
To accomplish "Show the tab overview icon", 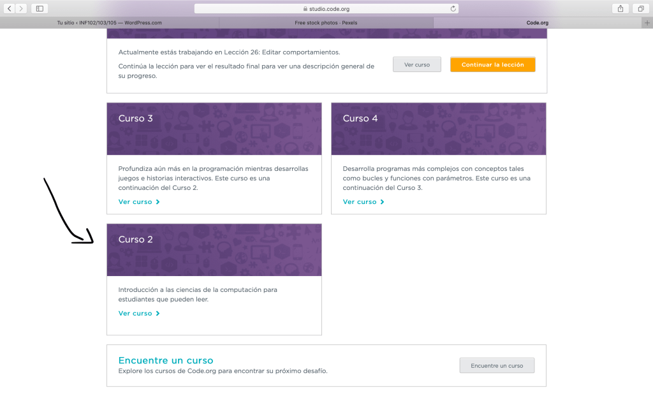I will pyautogui.click(x=640, y=8).
